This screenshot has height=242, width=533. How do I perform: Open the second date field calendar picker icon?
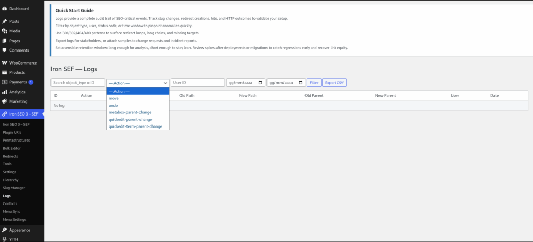[300, 83]
